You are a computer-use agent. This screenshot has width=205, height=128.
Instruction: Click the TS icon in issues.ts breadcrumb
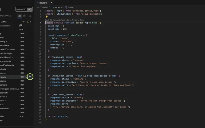[53, 7]
